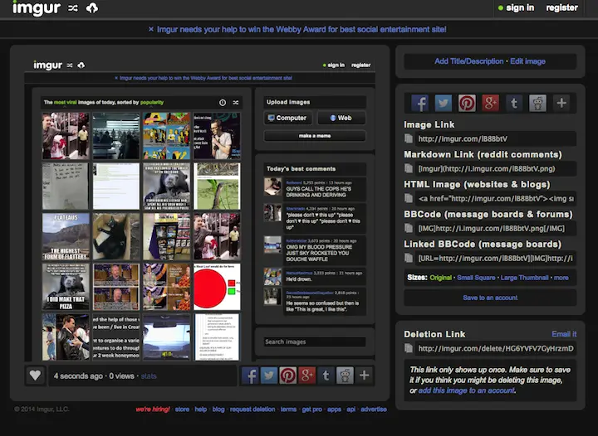This screenshot has width=598, height=436.
Task: Click the Image Link URL field
Action: [x=495, y=139]
